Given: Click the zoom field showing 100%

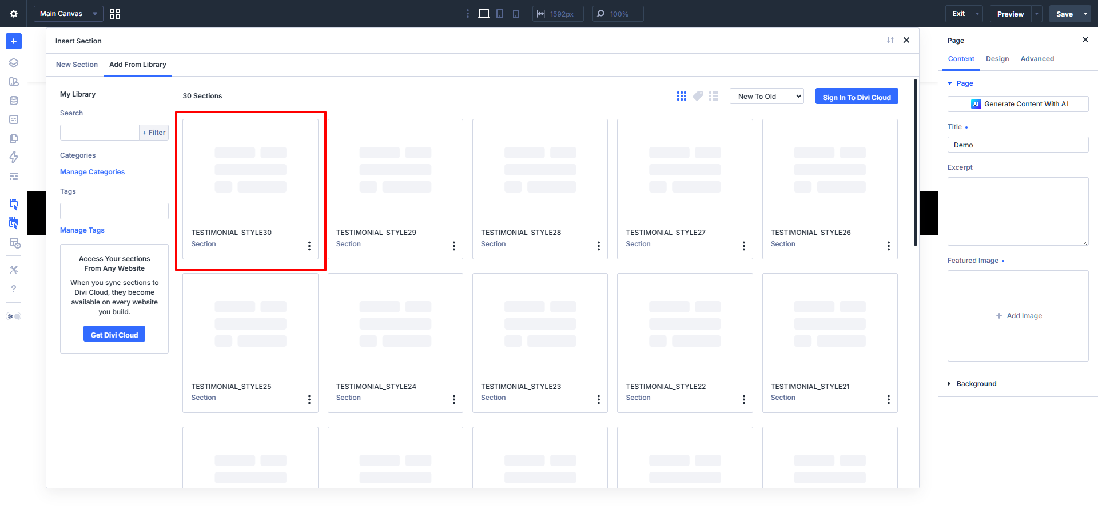Looking at the screenshot, I should click(618, 14).
